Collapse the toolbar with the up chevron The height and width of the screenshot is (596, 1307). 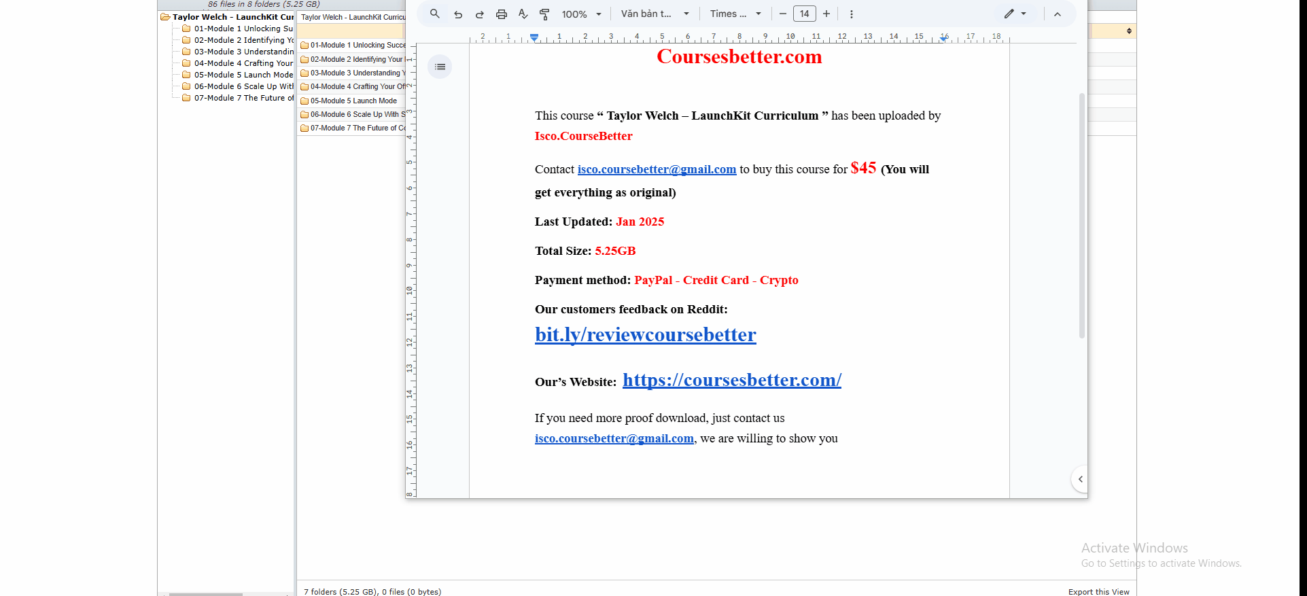pos(1058,14)
